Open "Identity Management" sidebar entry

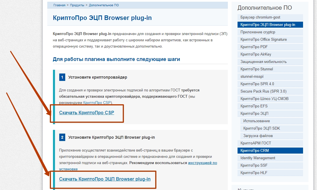tap(257, 158)
